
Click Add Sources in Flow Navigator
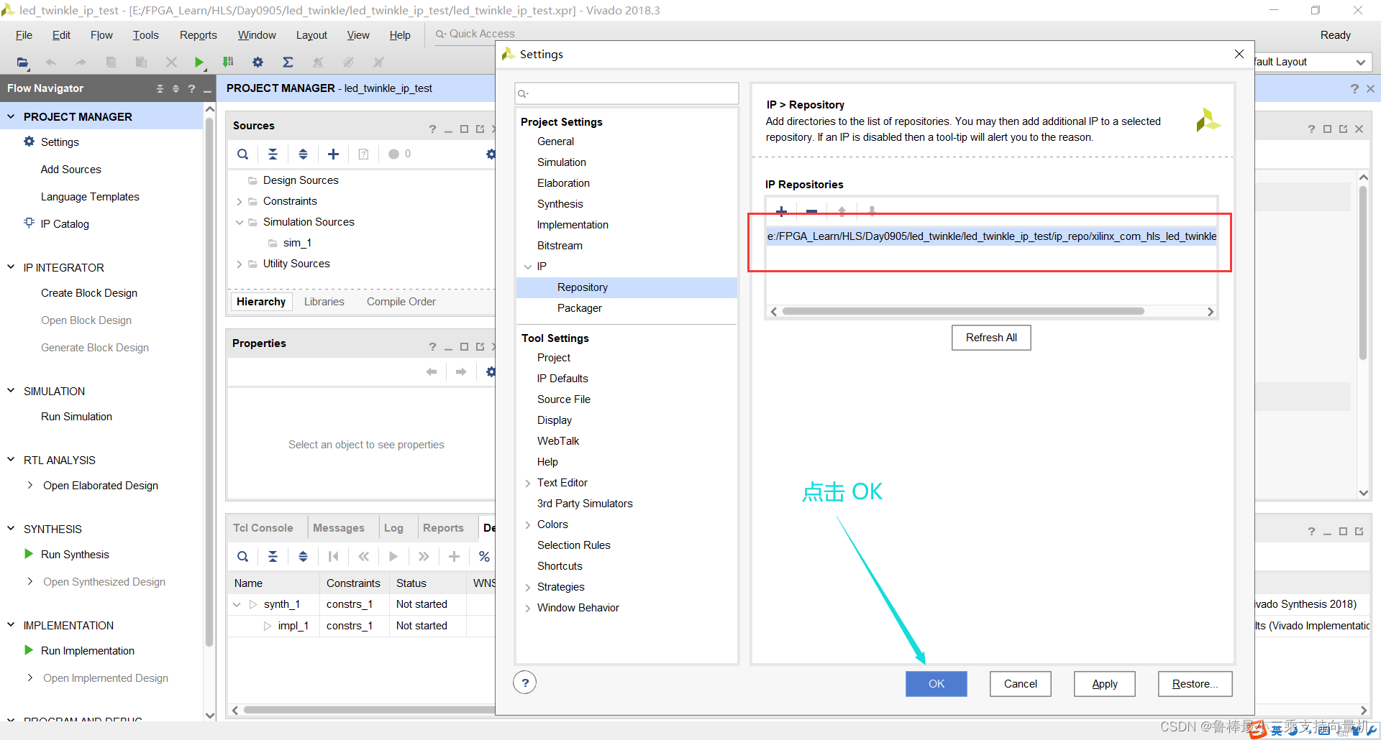(x=71, y=170)
